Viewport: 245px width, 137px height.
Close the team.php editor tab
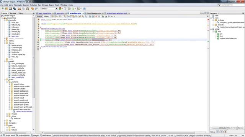(66, 13)
